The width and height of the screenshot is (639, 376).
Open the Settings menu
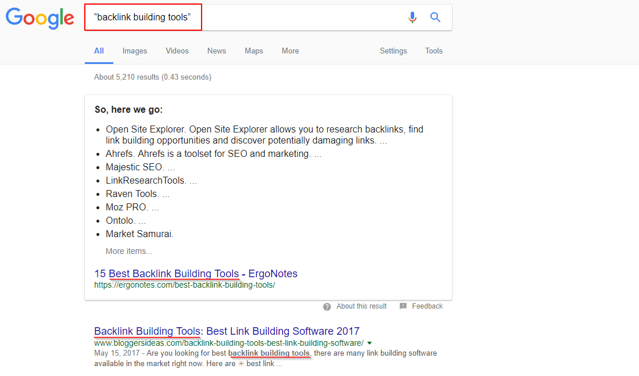[x=393, y=51]
